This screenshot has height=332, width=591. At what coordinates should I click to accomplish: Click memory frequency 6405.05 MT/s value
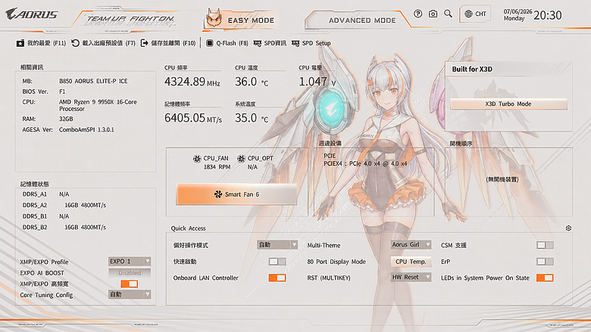pyautogui.click(x=193, y=118)
